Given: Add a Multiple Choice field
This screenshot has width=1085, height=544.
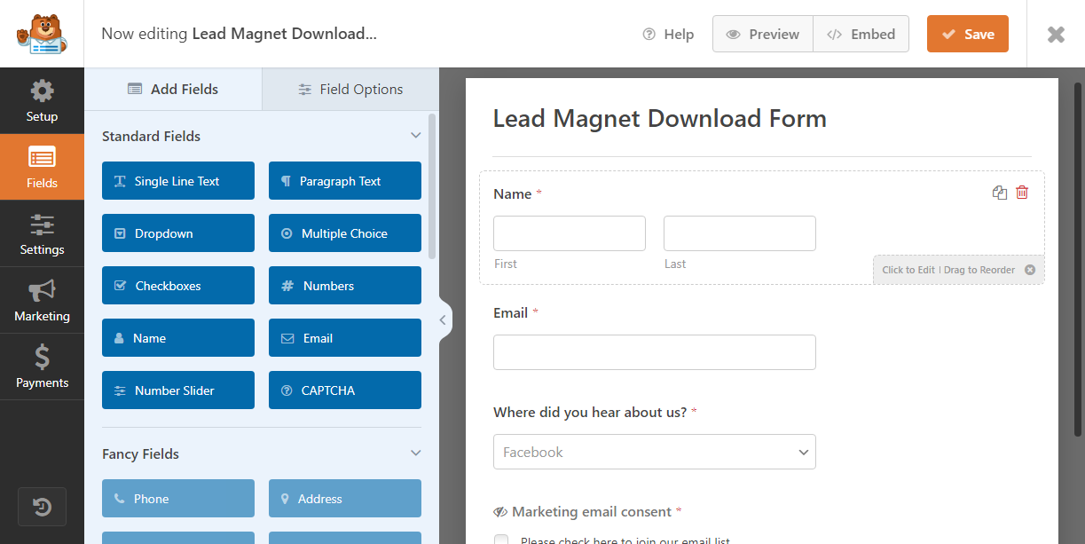Looking at the screenshot, I should tap(345, 233).
